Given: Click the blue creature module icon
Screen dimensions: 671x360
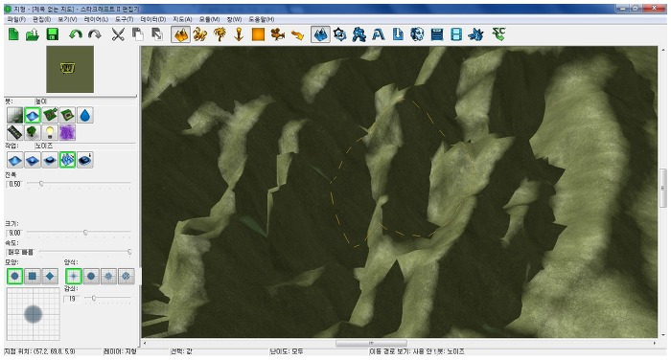Looking at the screenshot, I should [x=475, y=34].
